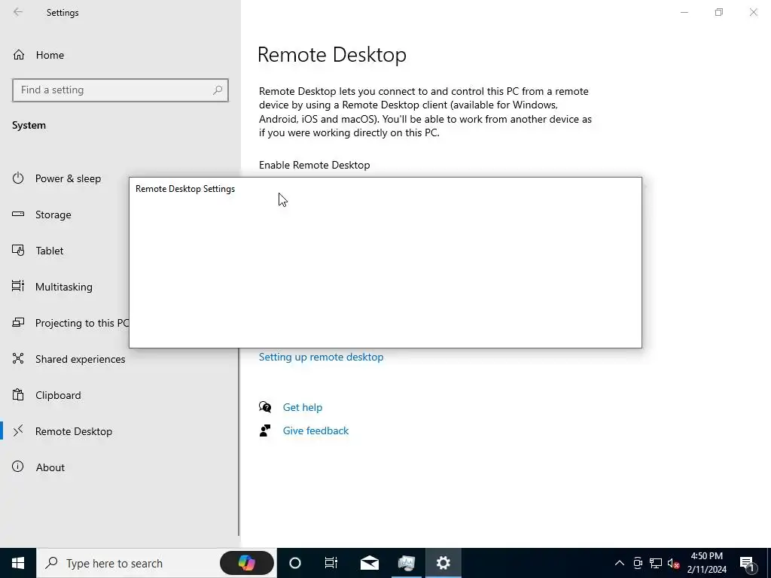This screenshot has width=771, height=578.
Task: Click the Settings gear on the taskbar
Action: pyautogui.click(x=443, y=563)
